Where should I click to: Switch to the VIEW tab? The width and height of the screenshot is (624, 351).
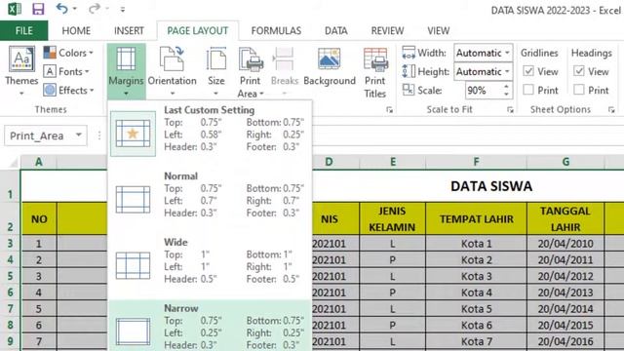[x=438, y=30]
